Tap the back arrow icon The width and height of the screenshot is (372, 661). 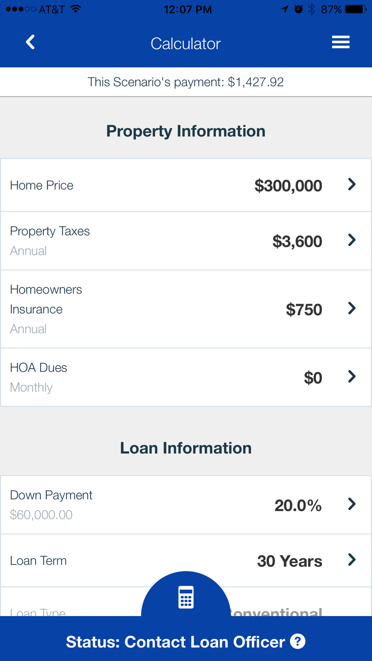(31, 42)
